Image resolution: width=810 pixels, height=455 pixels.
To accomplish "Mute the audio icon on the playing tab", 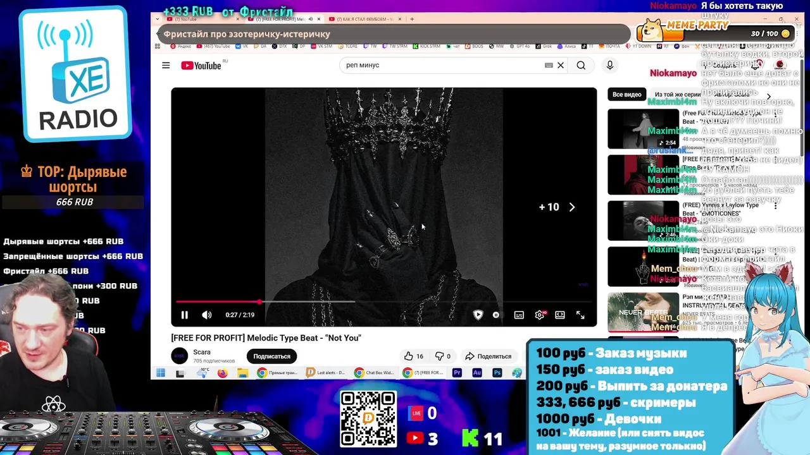I will pos(310,19).
